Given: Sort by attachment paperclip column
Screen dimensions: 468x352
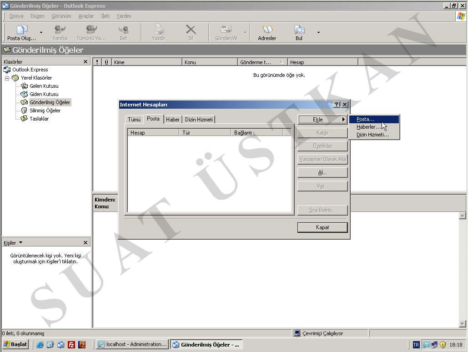Looking at the screenshot, I should coord(106,62).
